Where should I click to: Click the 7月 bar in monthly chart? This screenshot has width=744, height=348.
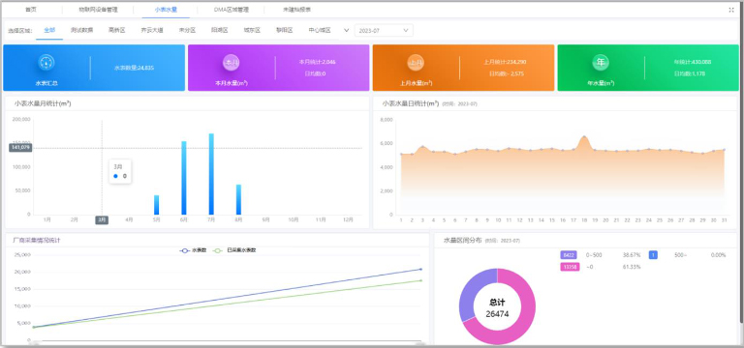[x=211, y=174]
